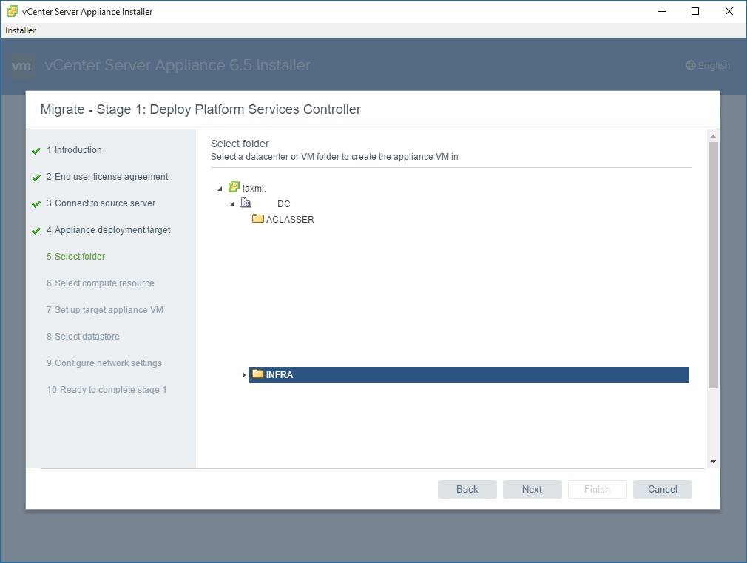The height and width of the screenshot is (563, 747).
Task: Collapse the DC datacenter tree node
Action: 232,204
